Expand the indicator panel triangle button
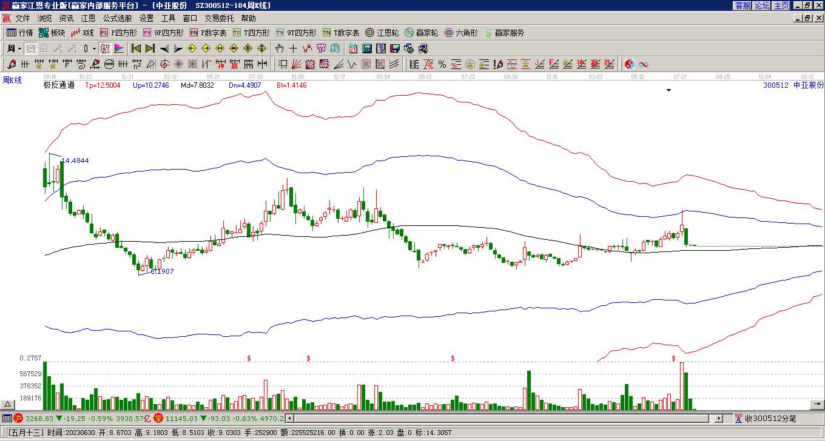This screenshot has width=825, height=441. point(8,404)
